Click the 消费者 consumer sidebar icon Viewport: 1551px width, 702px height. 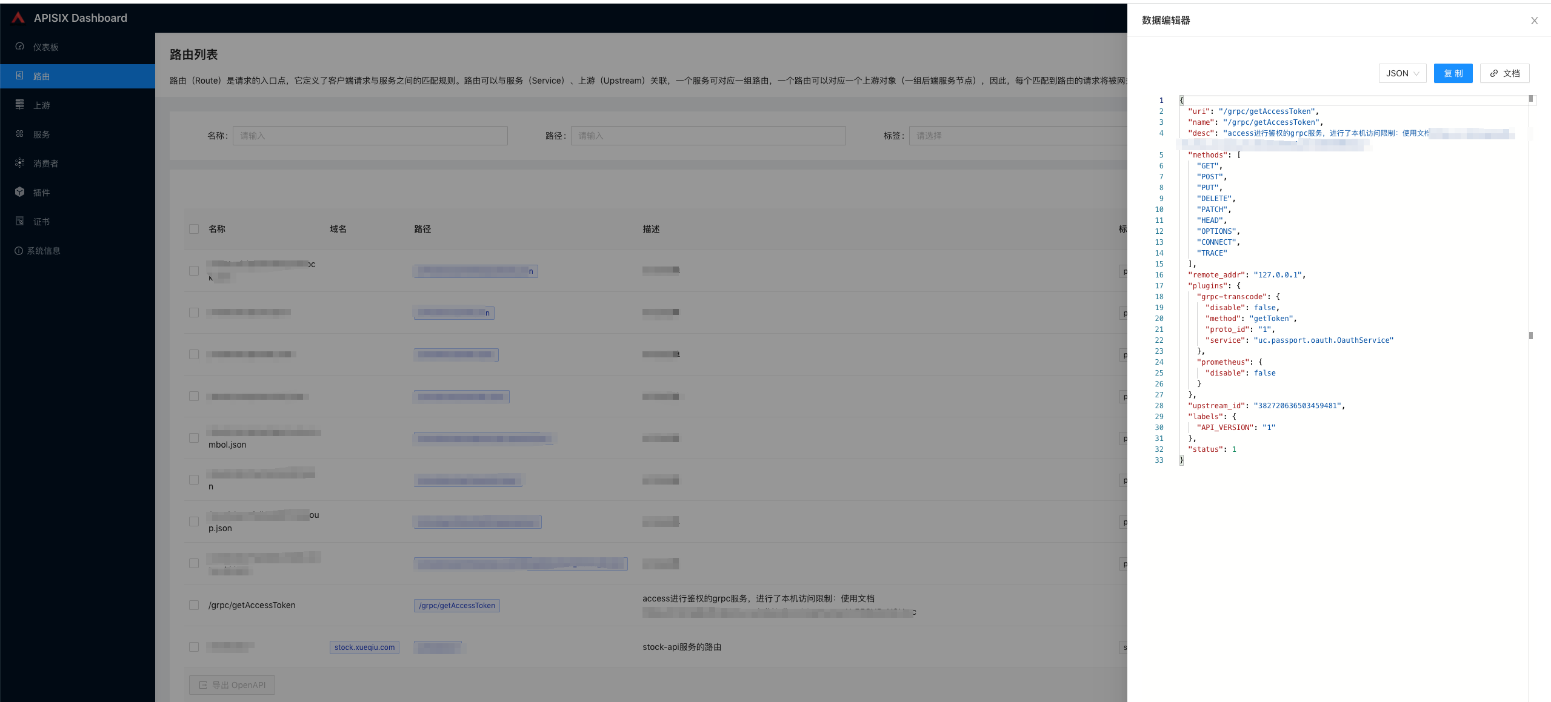coord(20,163)
